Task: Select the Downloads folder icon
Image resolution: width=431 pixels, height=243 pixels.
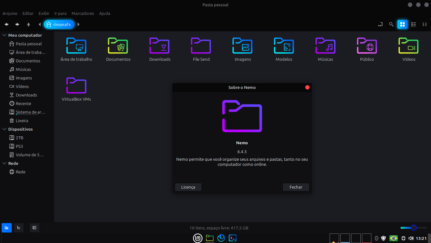Action: [x=159, y=46]
